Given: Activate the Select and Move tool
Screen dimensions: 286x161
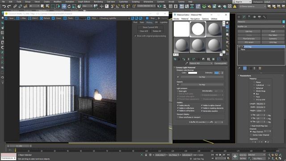Looking at the screenshot, I should coord(64,6).
